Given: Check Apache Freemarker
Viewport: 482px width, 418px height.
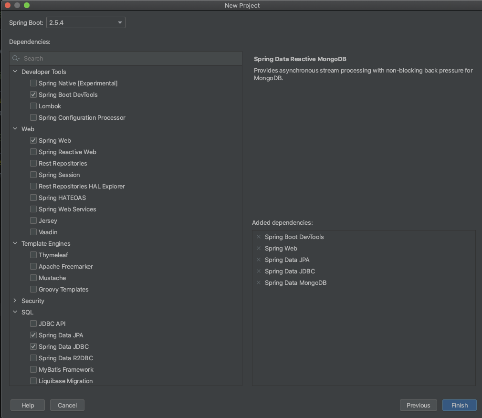Looking at the screenshot, I should tap(33, 266).
